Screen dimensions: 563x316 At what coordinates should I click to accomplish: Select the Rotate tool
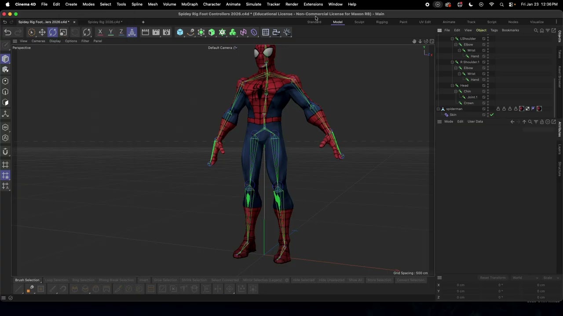(53, 32)
